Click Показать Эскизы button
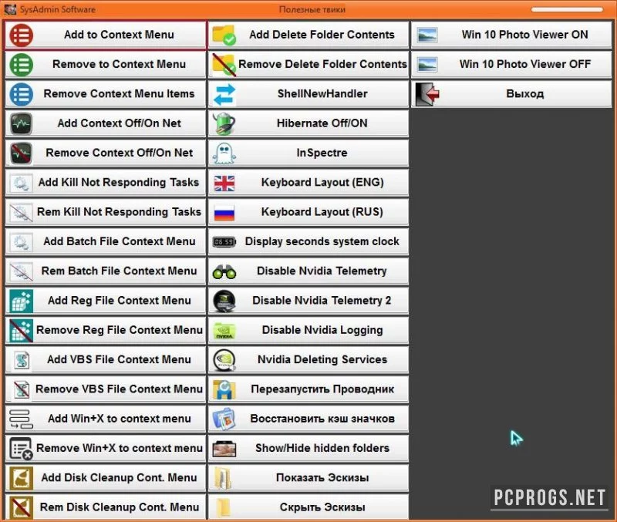 tap(308, 478)
